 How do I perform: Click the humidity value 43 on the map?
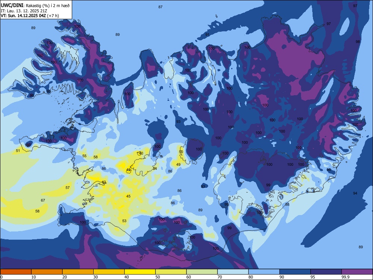pyautogui.click(x=104, y=182)
